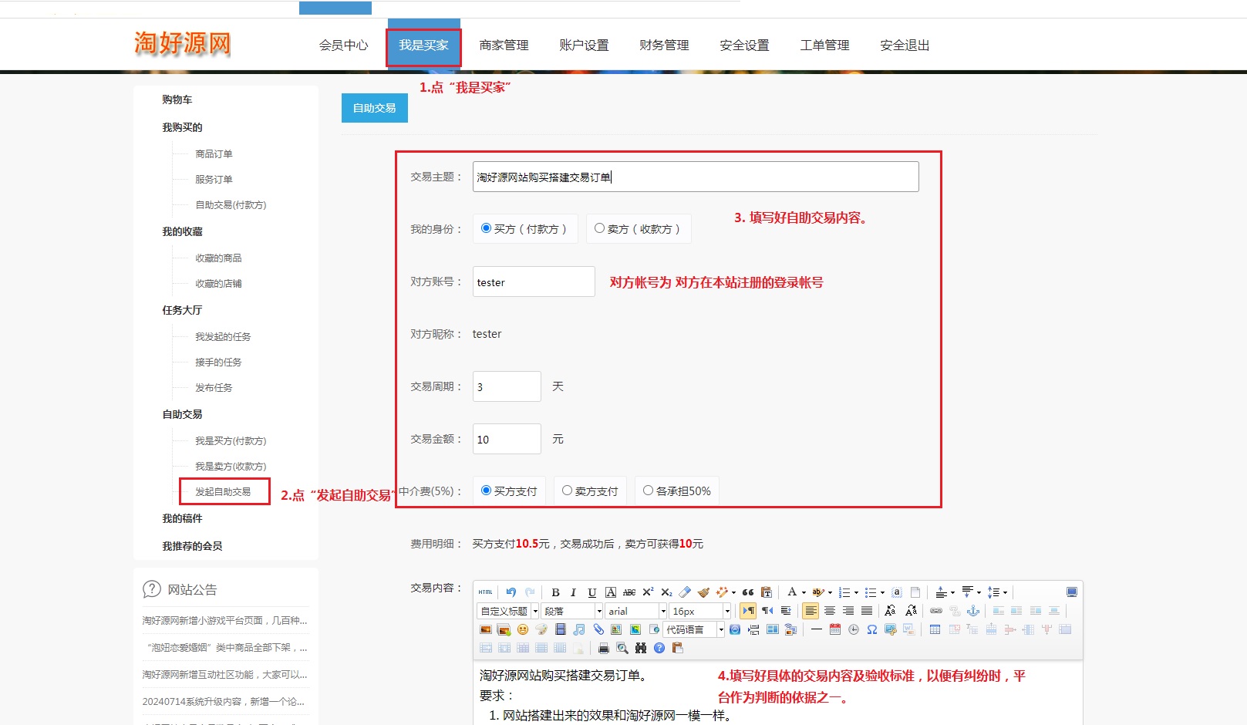The height and width of the screenshot is (725, 1247).
Task: Toggle bold formatting in the editor
Action: [555, 592]
